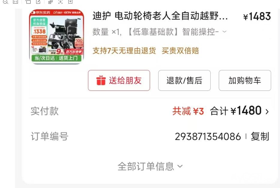Viewport: 280px width, 188px height.
Task: Copy the order number with 复制
Action: (x=260, y=137)
